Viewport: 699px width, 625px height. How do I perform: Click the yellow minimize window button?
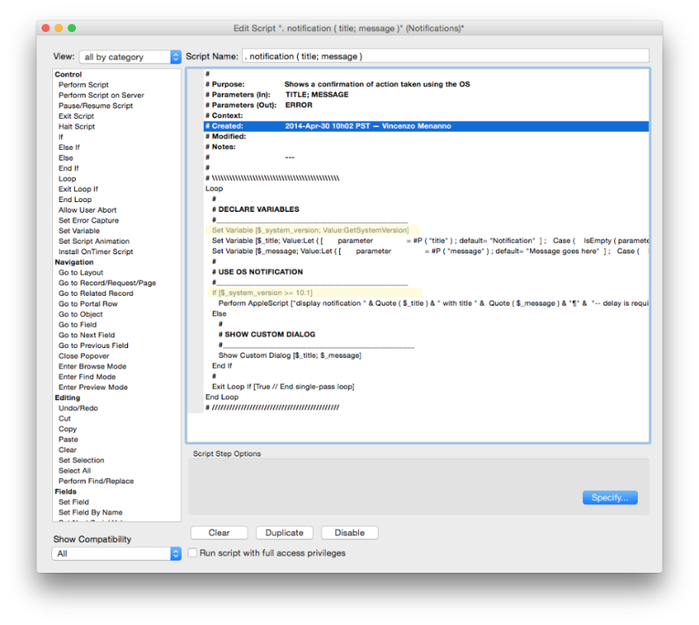click(59, 28)
